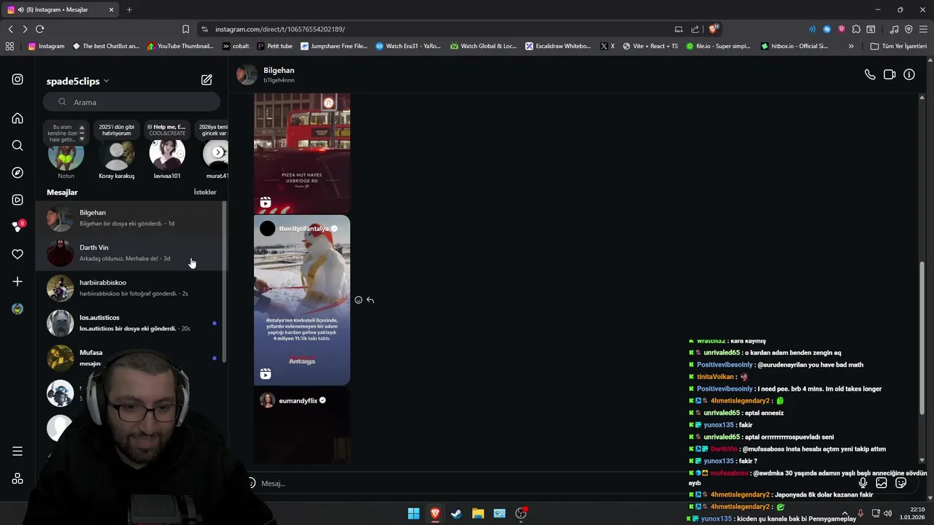Click the Arama search field
This screenshot has height=525, width=934.
point(131,102)
